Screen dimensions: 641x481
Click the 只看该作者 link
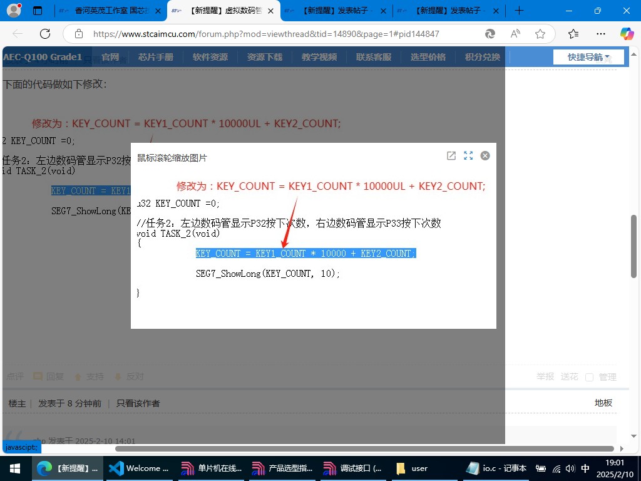point(138,403)
